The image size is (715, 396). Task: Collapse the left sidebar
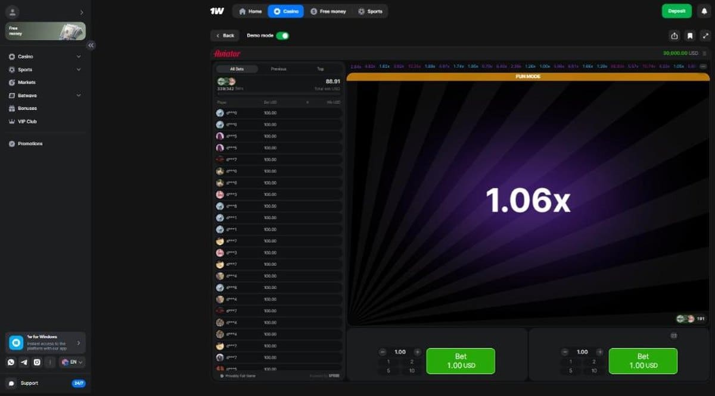[x=91, y=45]
